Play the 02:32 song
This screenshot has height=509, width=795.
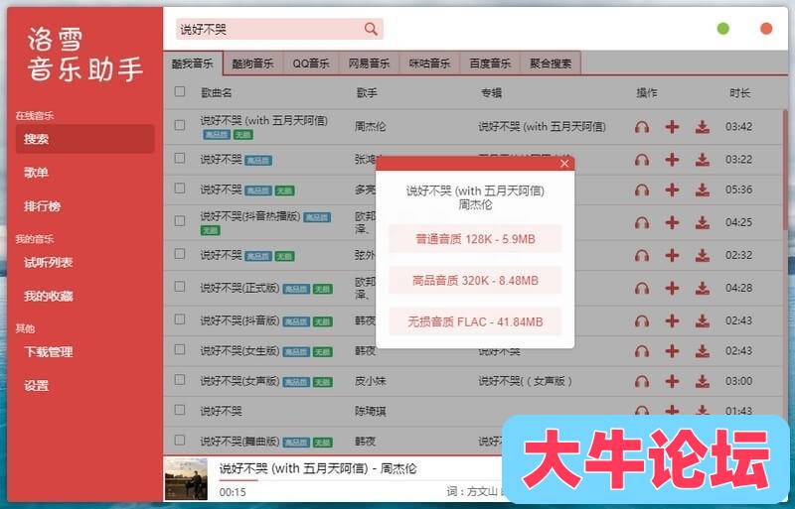642,255
